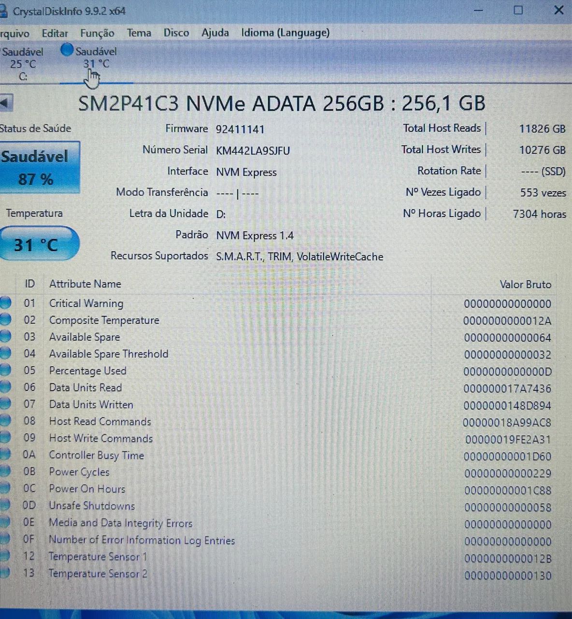Image resolution: width=572 pixels, height=619 pixels.
Task: Click the drive letter D: value
Action: click(221, 214)
